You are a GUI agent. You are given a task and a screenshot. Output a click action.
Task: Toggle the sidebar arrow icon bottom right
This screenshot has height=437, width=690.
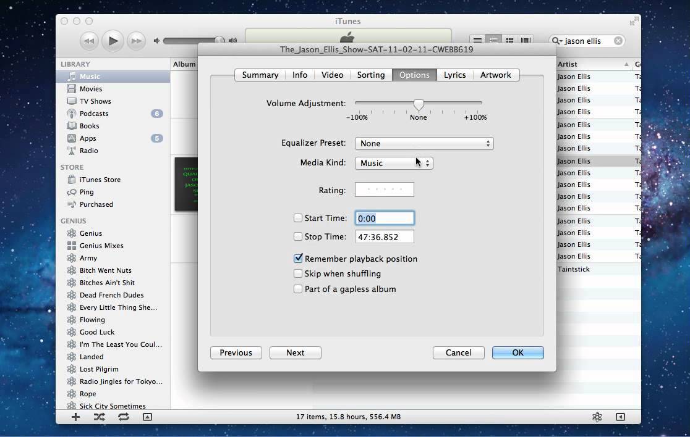tap(621, 417)
